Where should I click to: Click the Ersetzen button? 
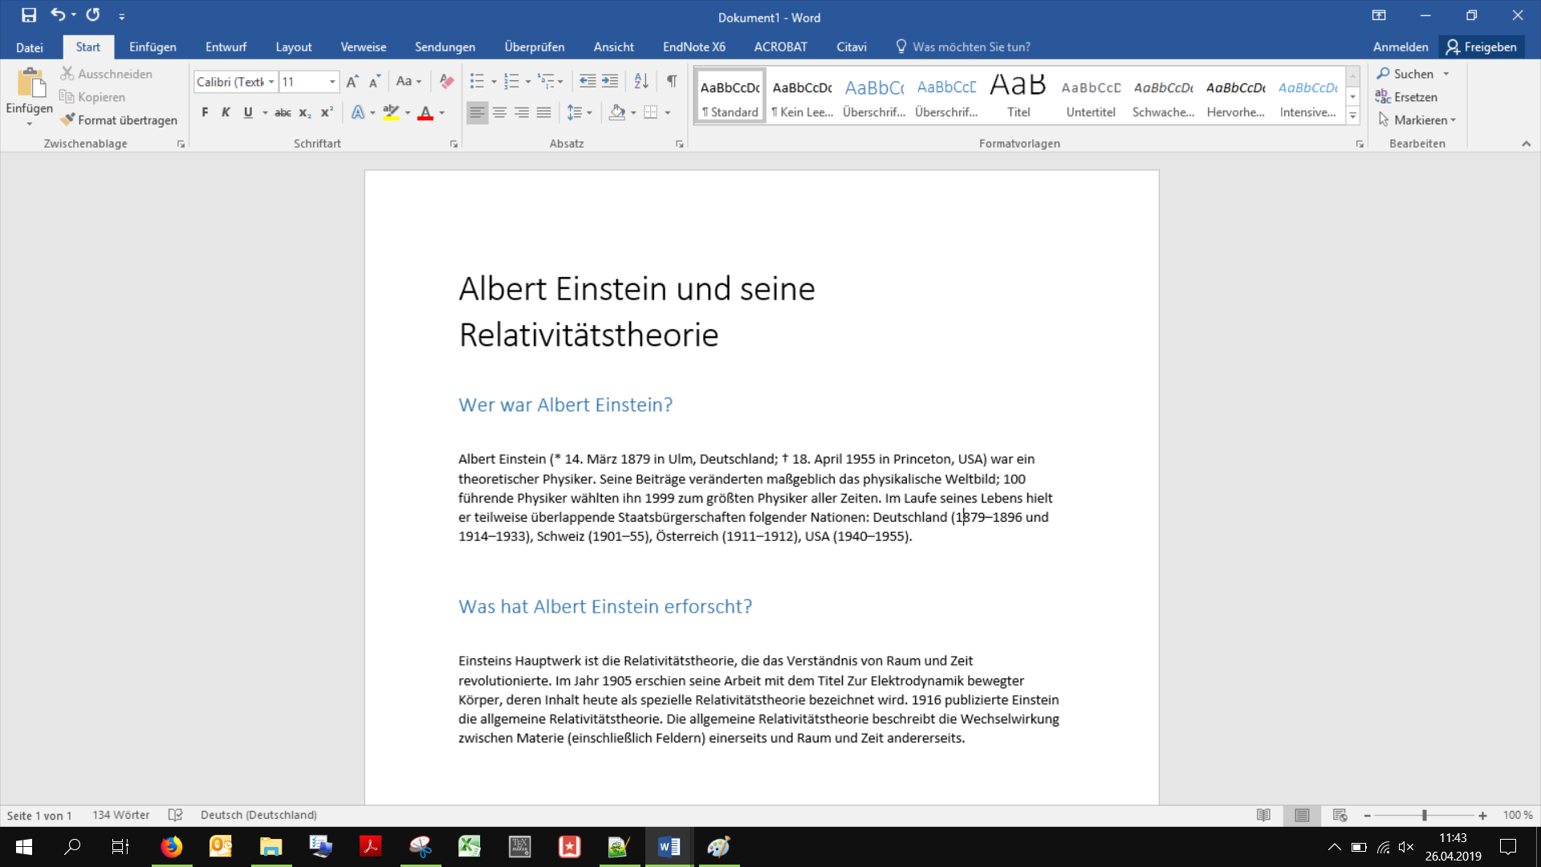1407,96
